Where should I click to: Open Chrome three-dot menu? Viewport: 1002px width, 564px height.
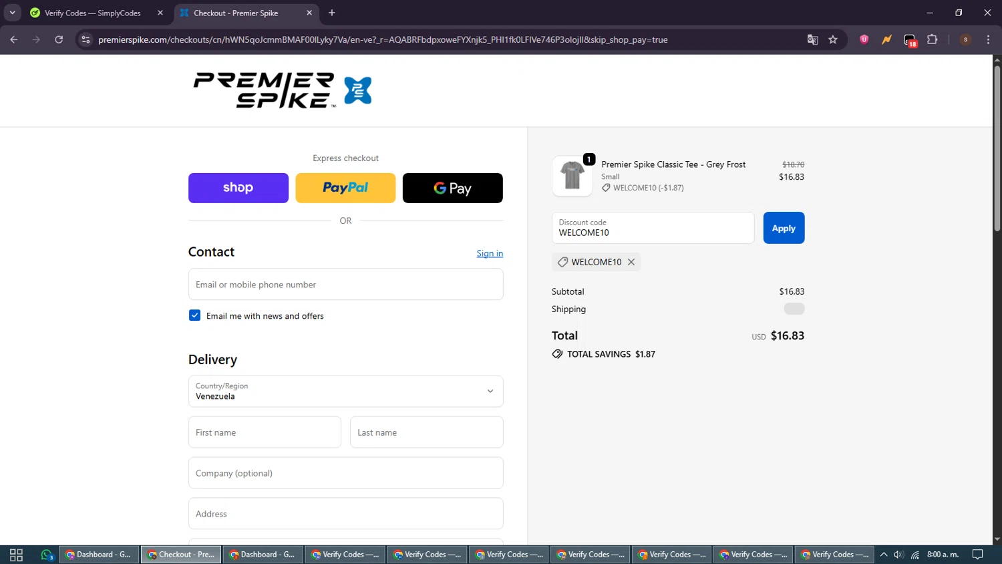[988, 39]
